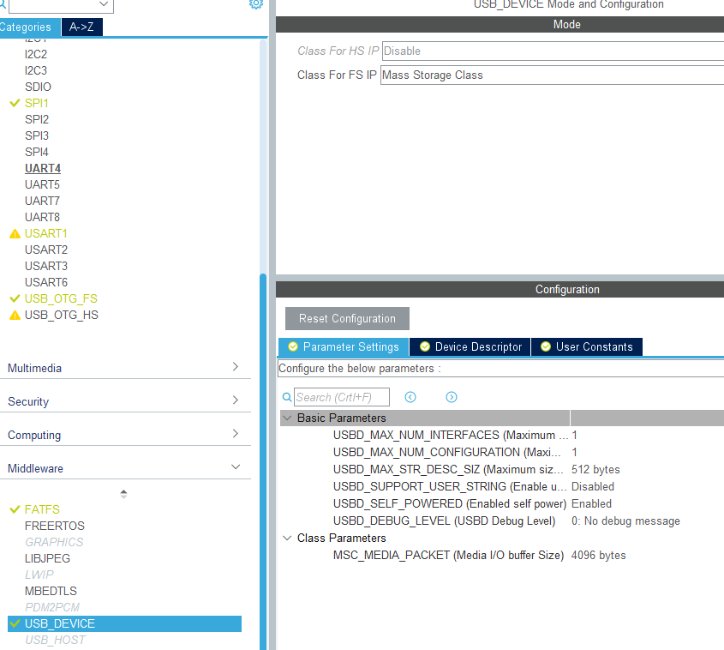This screenshot has height=650, width=724.
Task: Click the MSC_MEDIA_PACKET value 4096 bytes
Action: (598, 556)
